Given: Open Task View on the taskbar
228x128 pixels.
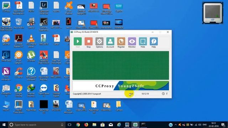Looking at the screenshot, I should point(69,125).
